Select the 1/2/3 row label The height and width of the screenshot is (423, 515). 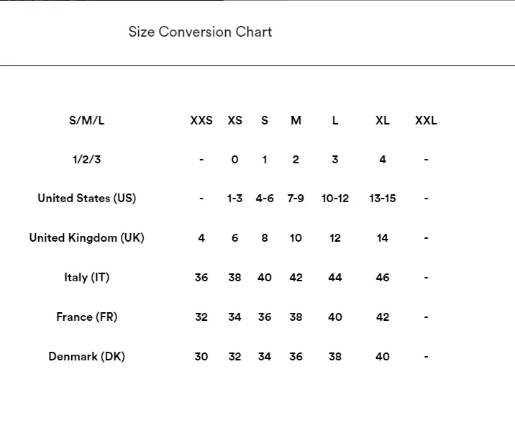[x=87, y=160]
